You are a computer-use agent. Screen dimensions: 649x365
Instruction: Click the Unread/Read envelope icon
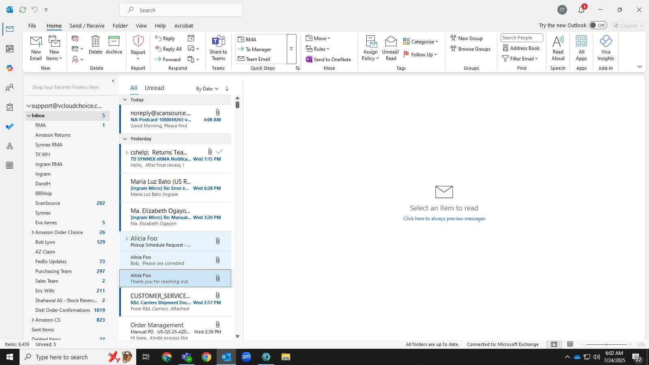click(391, 41)
